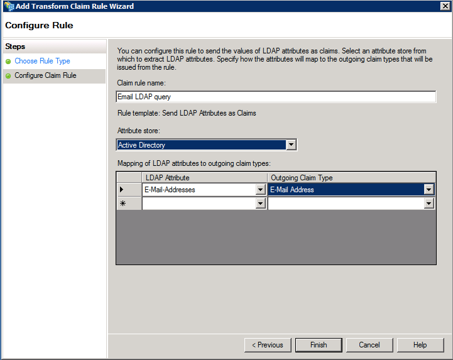
Task: Cancel the claim rule wizard
Action: click(x=369, y=345)
